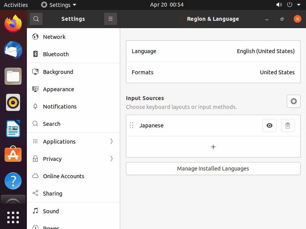Click the Sharing icon in sidebar
Viewport: 306px width, 229px height.
pyautogui.click(x=35, y=193)
